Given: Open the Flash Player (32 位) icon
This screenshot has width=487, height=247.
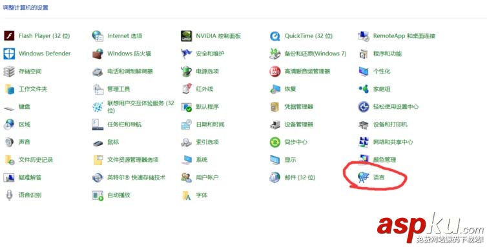Looking at the screenshot, I should pyautogui.click(x=9, y=36).
